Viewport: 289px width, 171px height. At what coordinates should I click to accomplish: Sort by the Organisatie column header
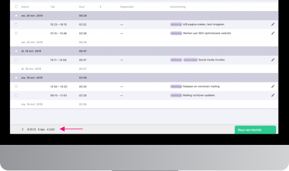click(x=127, y=7)
